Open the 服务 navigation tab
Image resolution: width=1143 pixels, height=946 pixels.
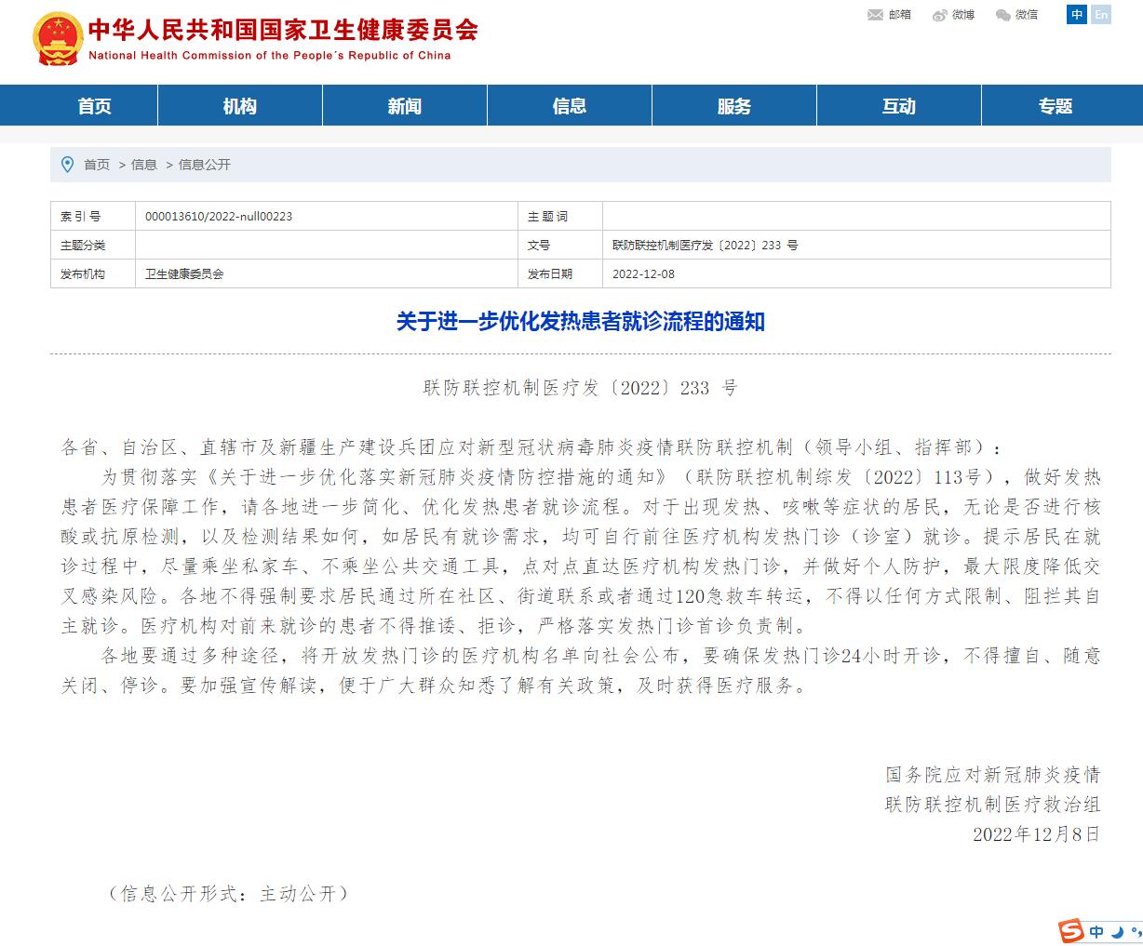tap(734, 106)
